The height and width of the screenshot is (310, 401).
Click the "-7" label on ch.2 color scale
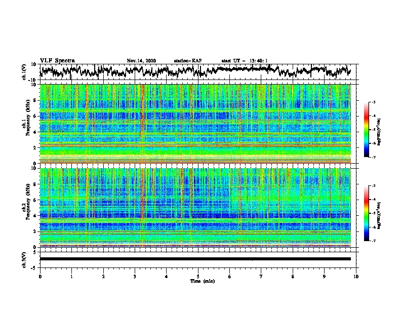pyautogui.click(x=374, y=241)
